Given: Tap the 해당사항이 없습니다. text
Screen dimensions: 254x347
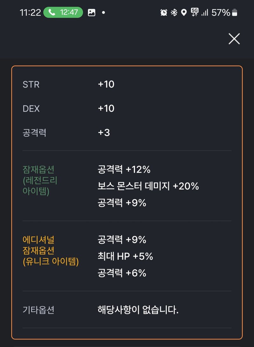Looking at the screenshot, I should point(138,310).
